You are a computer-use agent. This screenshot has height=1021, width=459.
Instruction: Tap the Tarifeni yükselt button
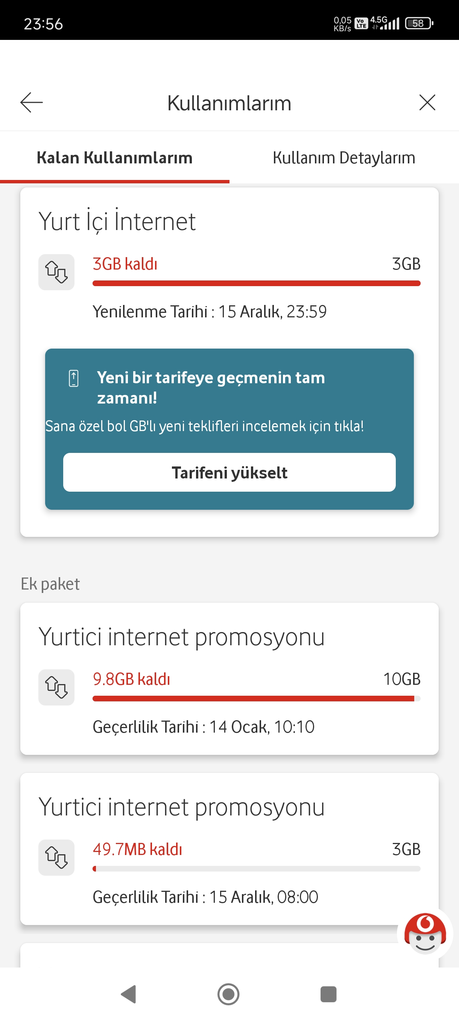[x=229, y=472]
